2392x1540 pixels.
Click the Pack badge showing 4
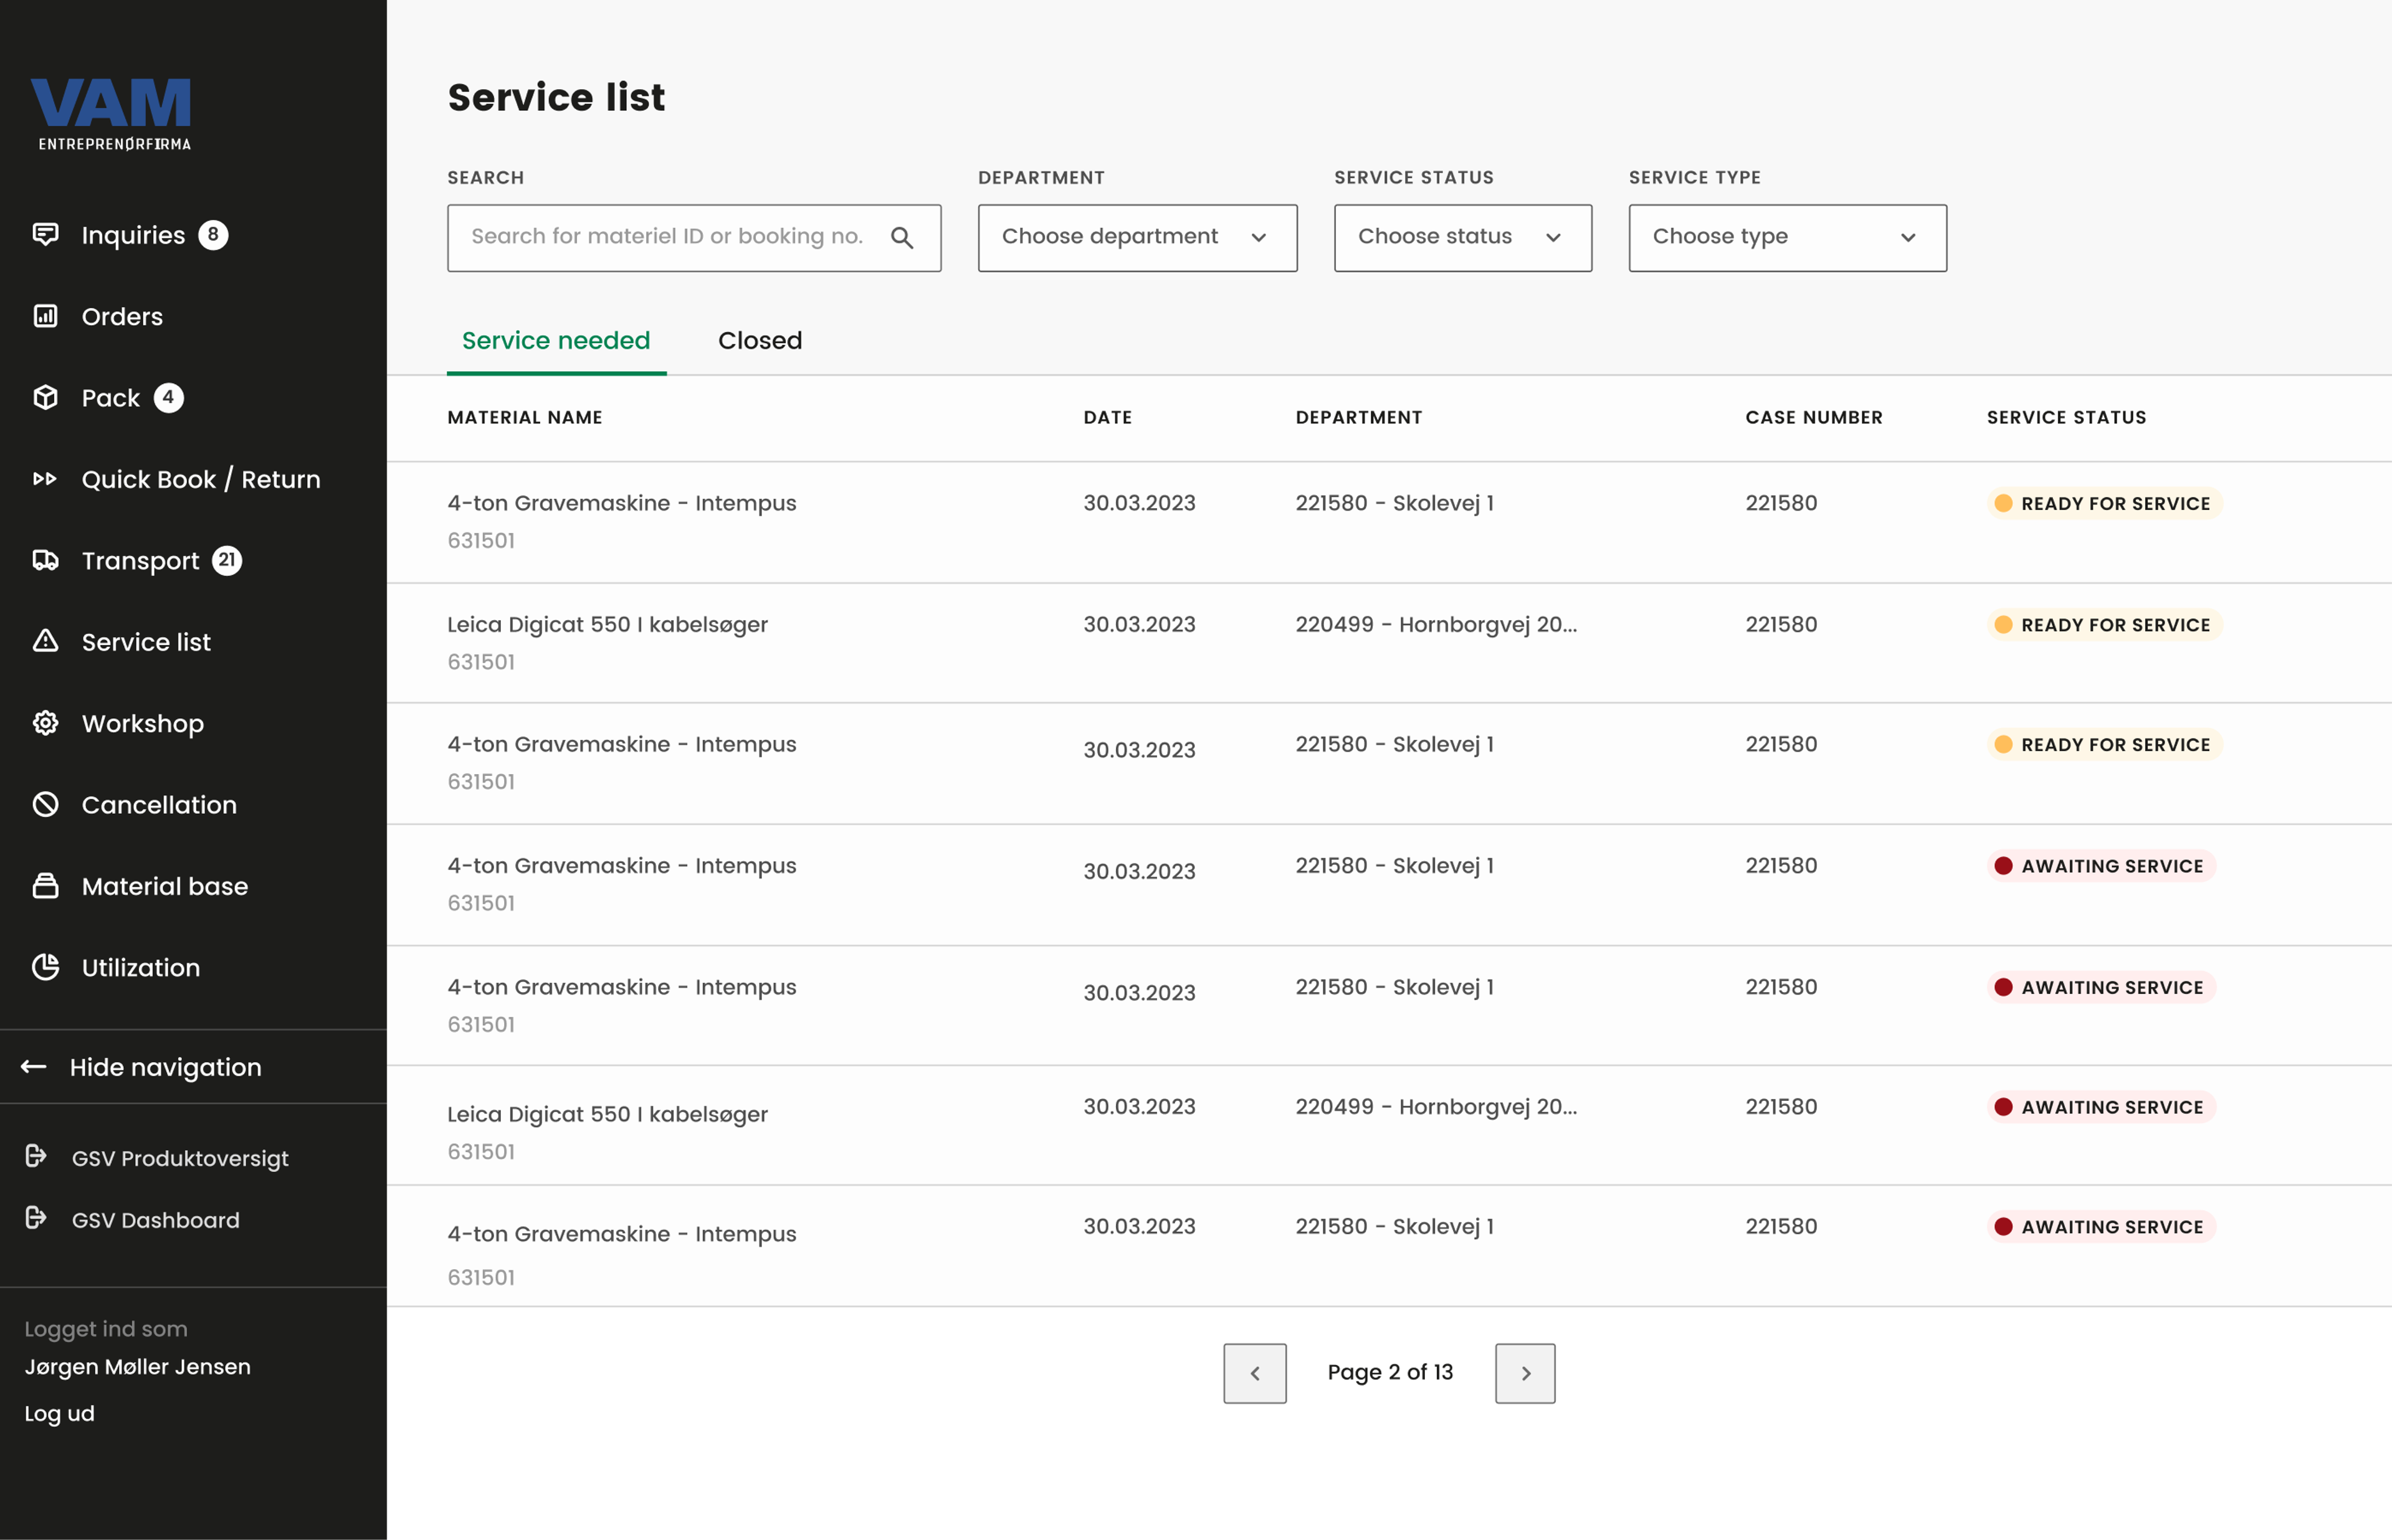(x=168, y=398)
